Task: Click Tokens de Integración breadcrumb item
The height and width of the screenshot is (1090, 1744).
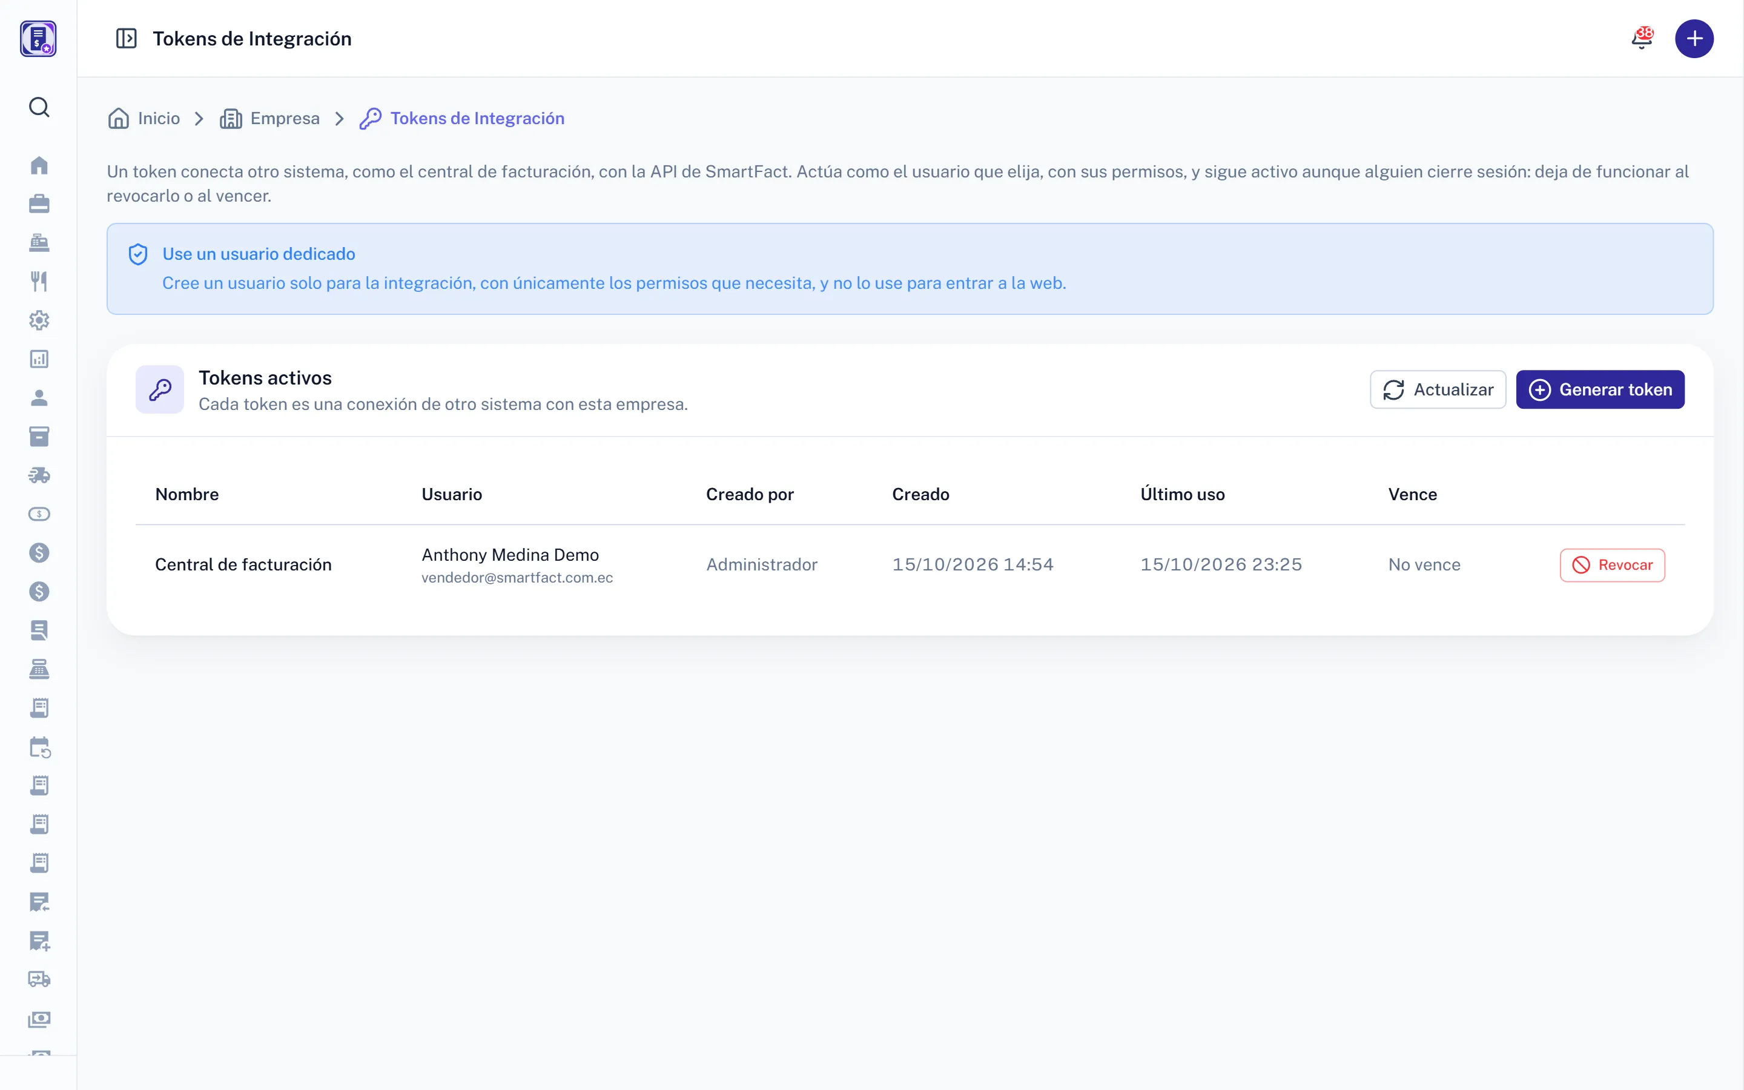Action: [x=462, y=118]
